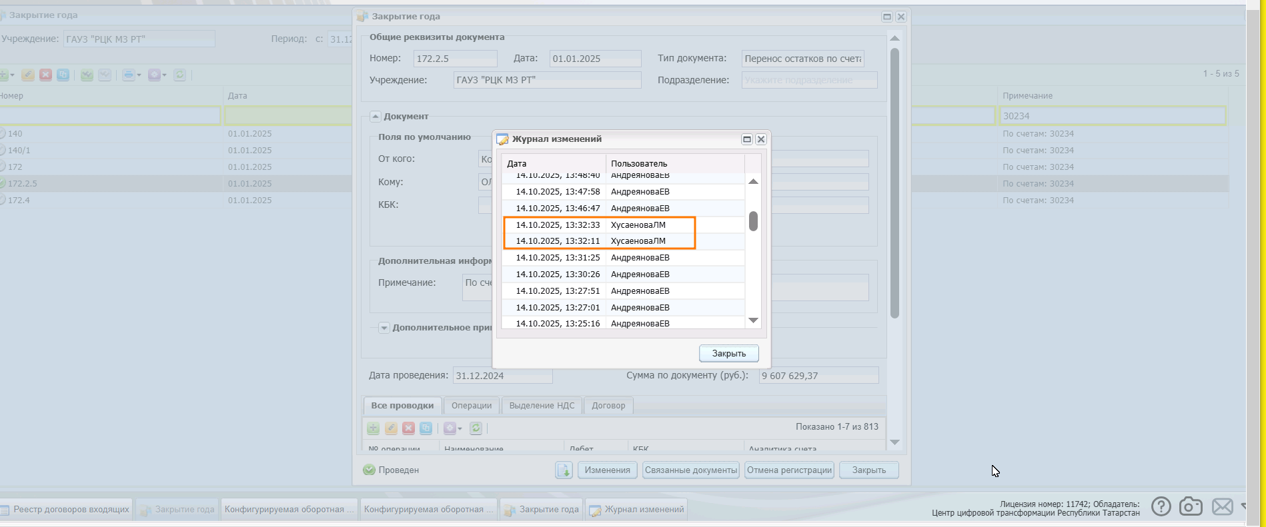
Task: Select the log entry at 13:30:26
Action: pyautogui.click(x=623, y=274)
